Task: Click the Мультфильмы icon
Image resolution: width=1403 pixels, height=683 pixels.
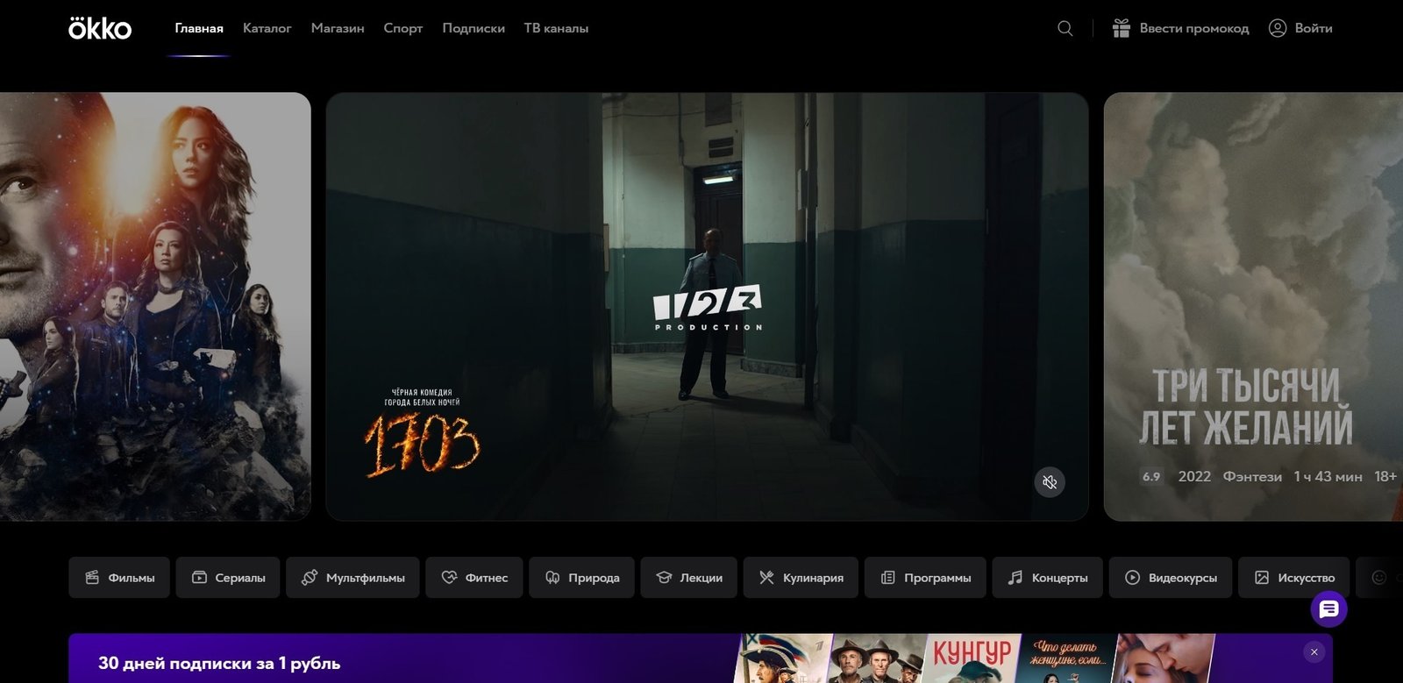Action: click(x=310, y=578)
